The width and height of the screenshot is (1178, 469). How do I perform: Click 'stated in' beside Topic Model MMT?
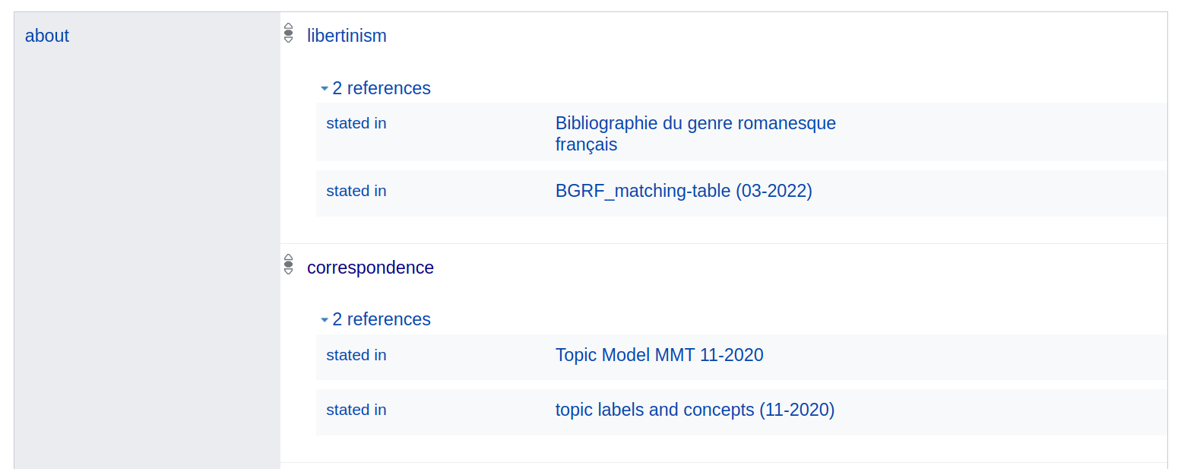coord(356,355)
